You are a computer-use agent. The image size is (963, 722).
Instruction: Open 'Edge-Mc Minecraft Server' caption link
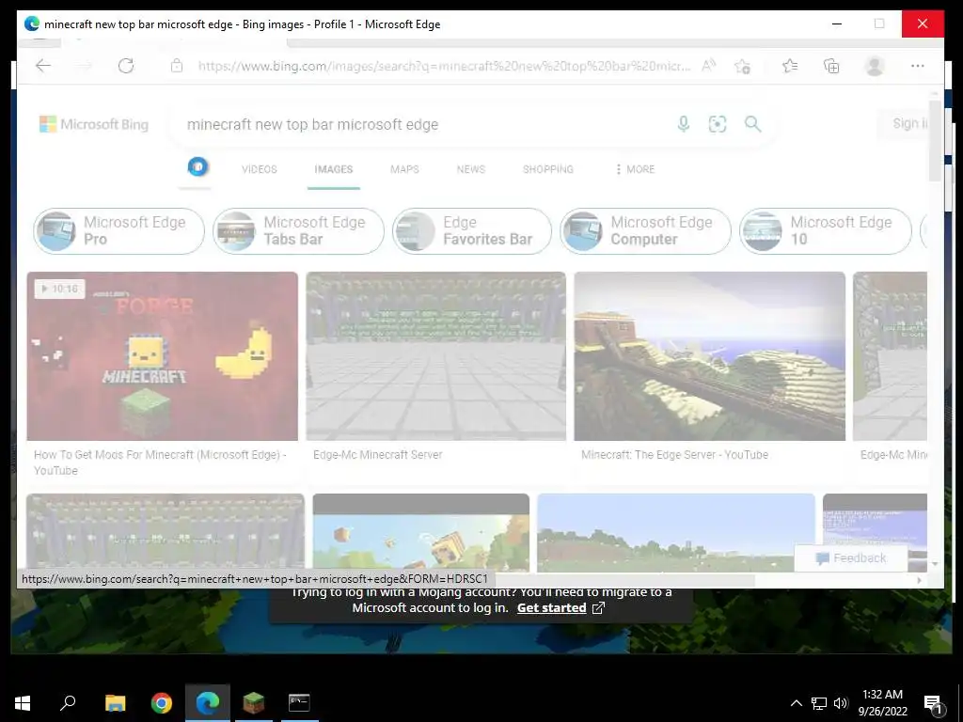(378, 455)
